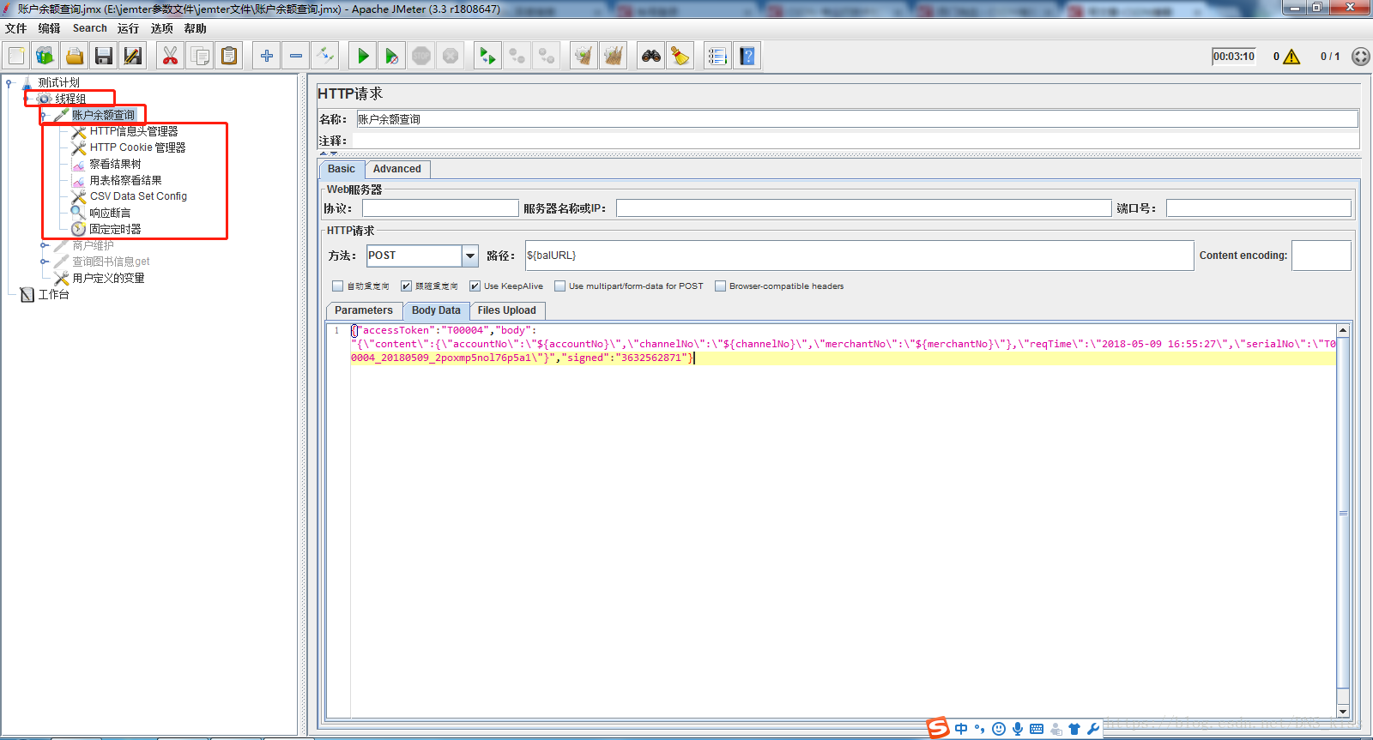Open the Help question mark icon
Viewport: 1373px width, 740px height.
click(747, 56)
